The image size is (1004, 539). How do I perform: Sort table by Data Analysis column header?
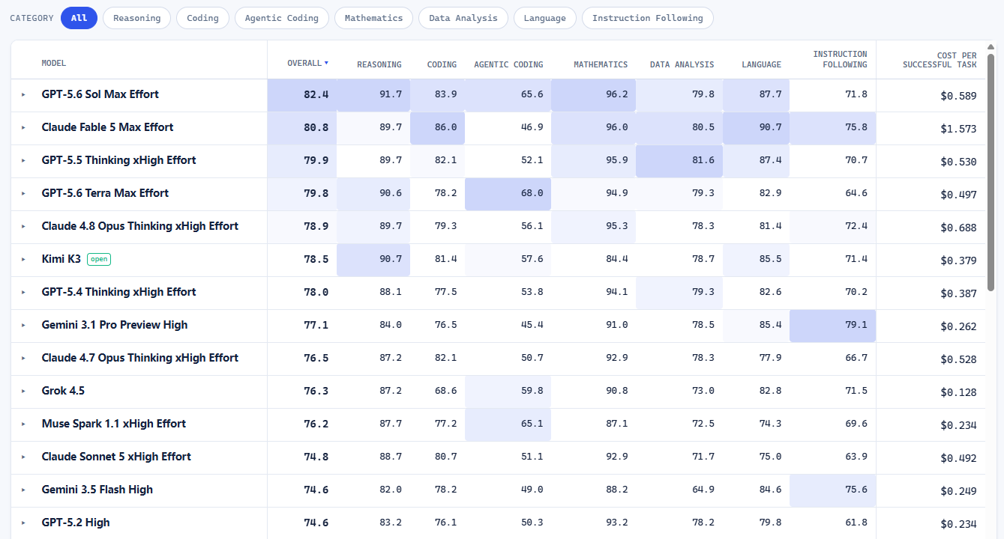(682, 64)
